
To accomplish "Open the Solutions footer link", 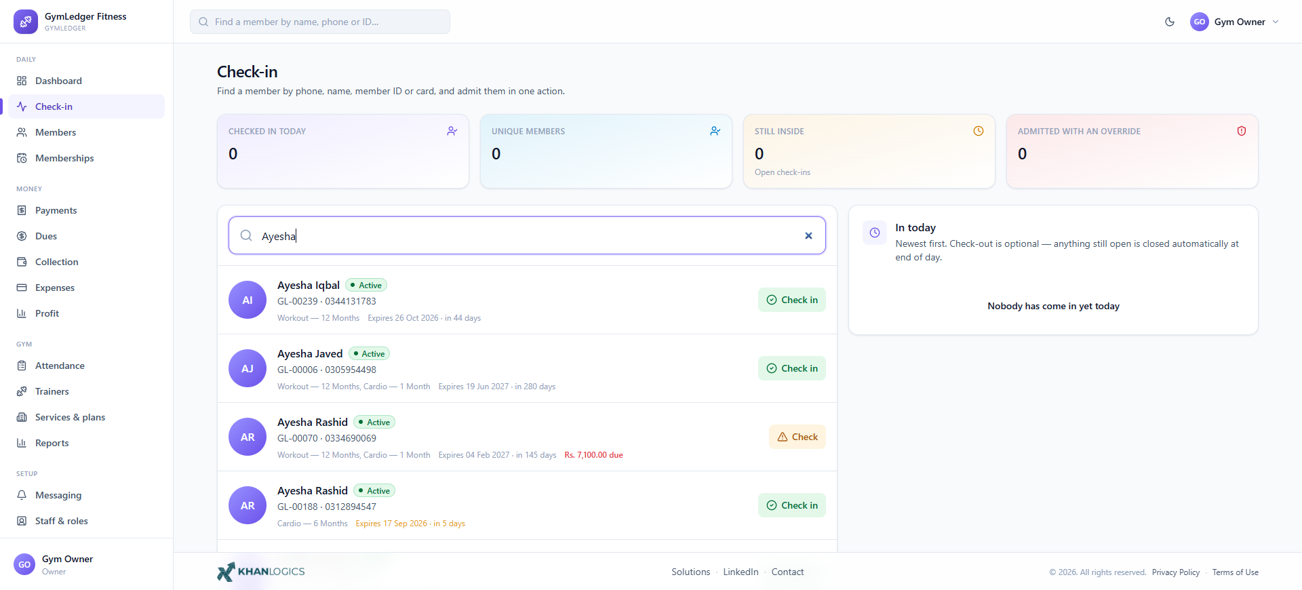I will pyautogui.click(x=691, y=572).
